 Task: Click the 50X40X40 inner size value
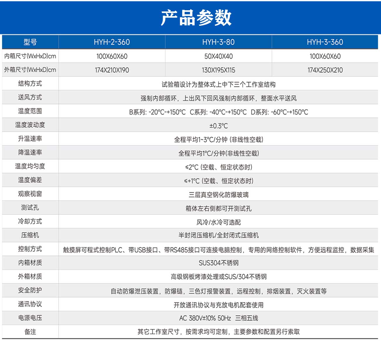click(x=218, y=56)
